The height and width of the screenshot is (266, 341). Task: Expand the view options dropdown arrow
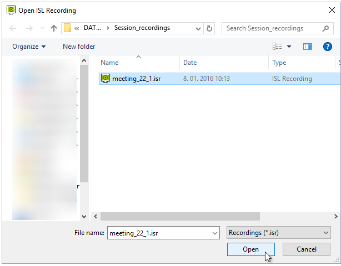(289, 47)
